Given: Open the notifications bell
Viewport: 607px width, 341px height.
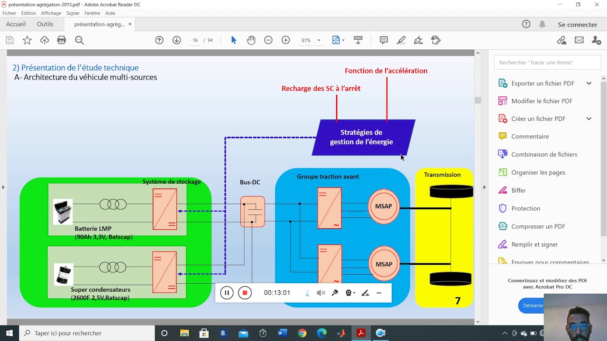Looking at the screenshot, I should (543, 24).
